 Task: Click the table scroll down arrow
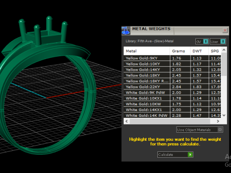click(224, 115)
